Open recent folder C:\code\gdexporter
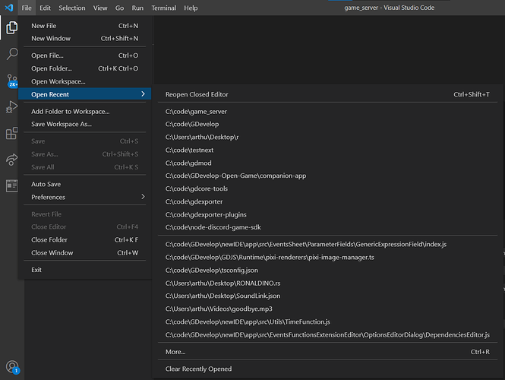Screen dimensions: 505x380 coord(327,201)
